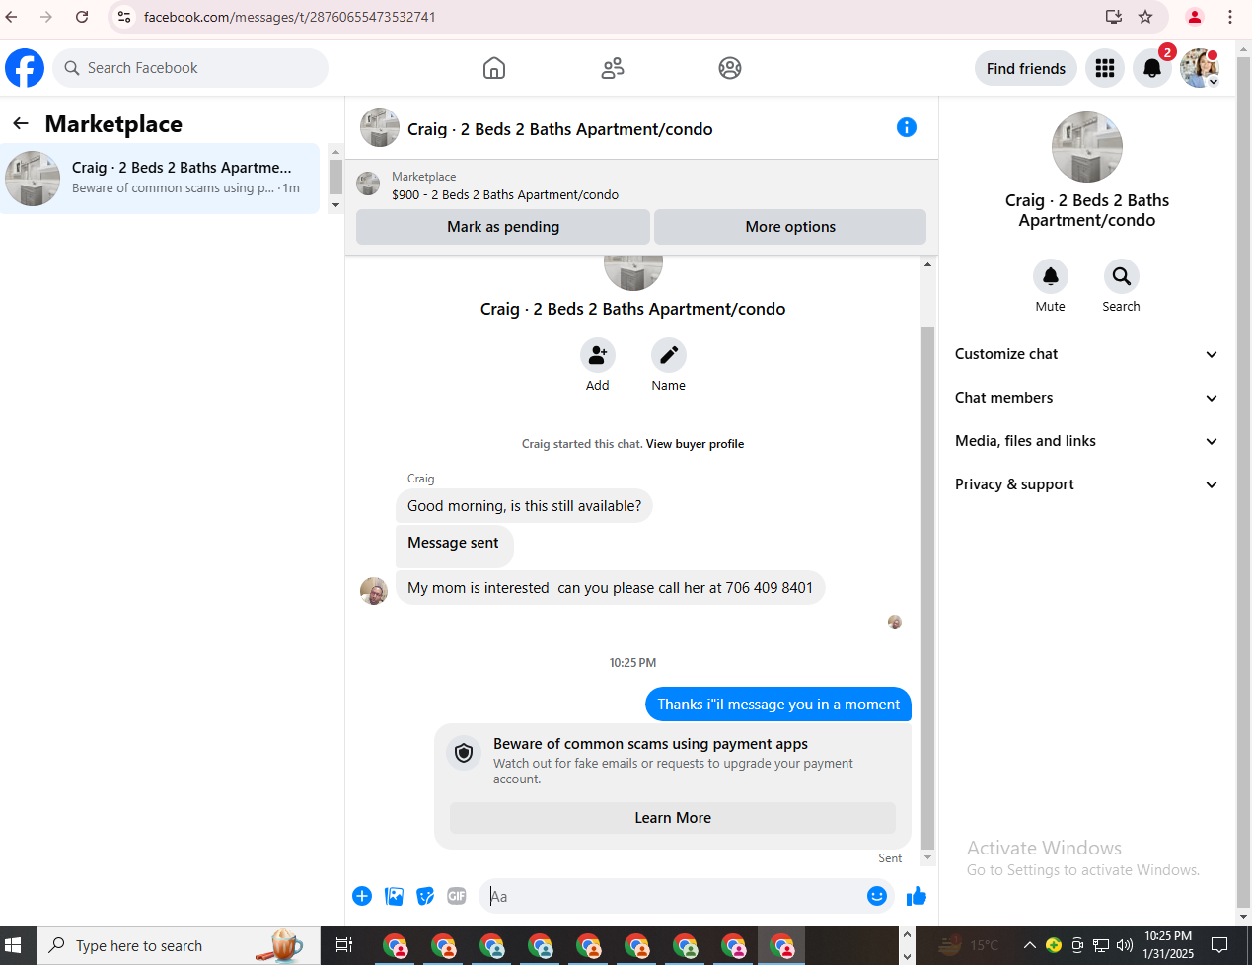The width and height of the screenshot is (1252, 965).
Task: Click the "Message sent" bubble
Action: point(454,545)
